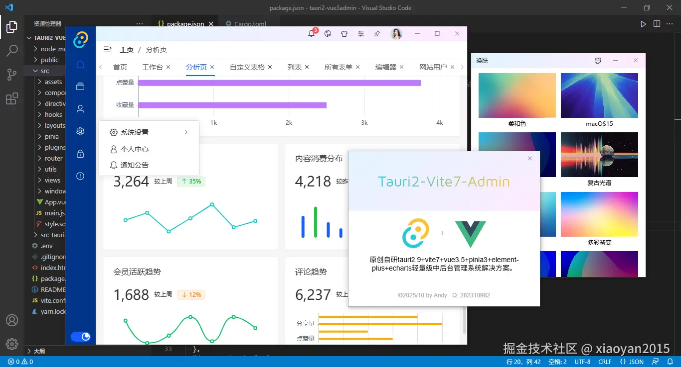Open Source Control in VS Code sidebar

[x=12, y=75]
